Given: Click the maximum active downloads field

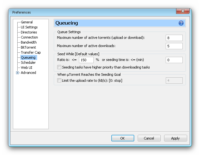Looking at the screenshot, I should [x=174, y=46].
